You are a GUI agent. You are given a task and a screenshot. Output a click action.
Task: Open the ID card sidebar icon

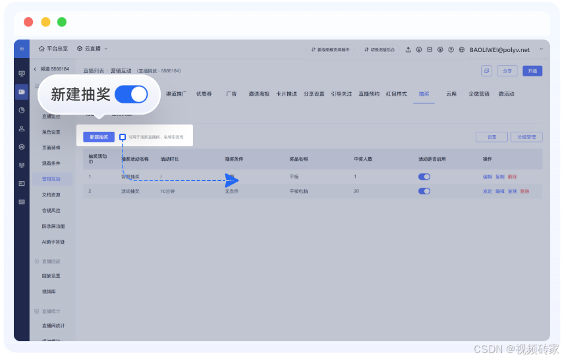tap(22, 183)
